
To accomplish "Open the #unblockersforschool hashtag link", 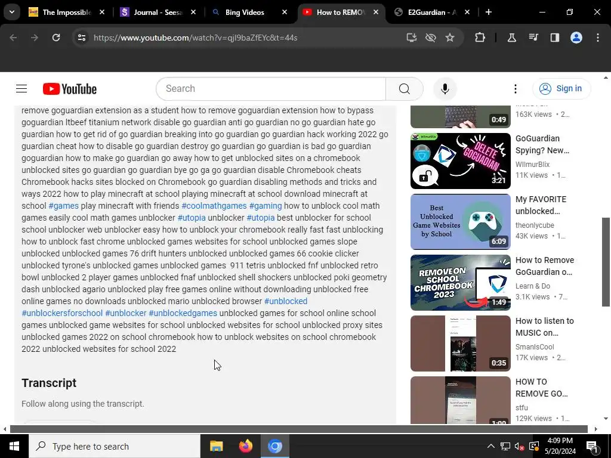I will (x=62, y=313).
